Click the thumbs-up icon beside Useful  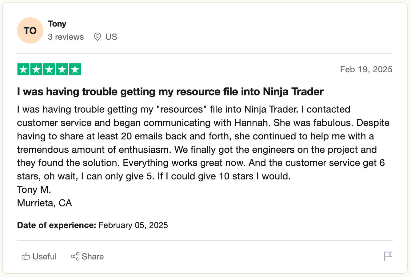[x=26, y=256]
